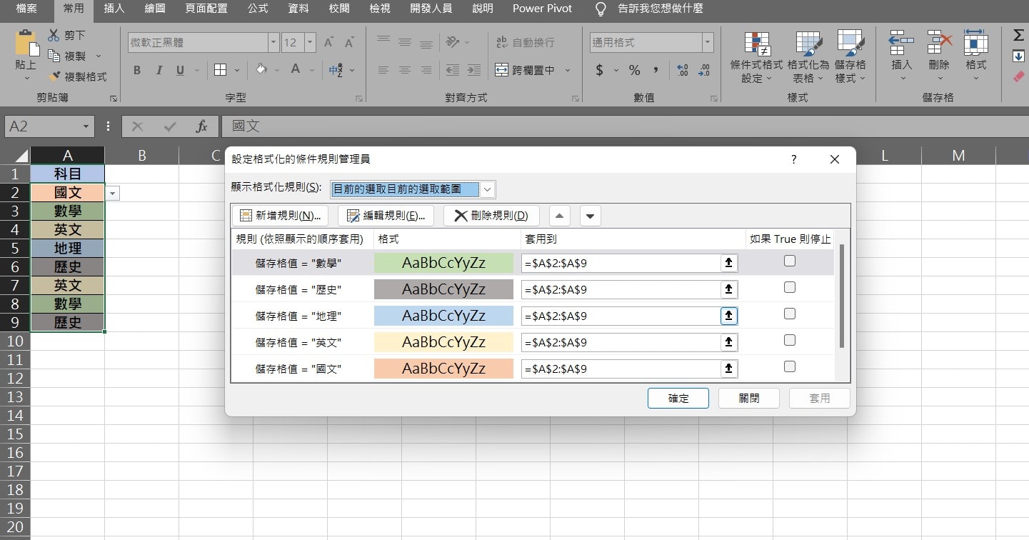Toggle Bold formatting

click(x=137, y=70)
